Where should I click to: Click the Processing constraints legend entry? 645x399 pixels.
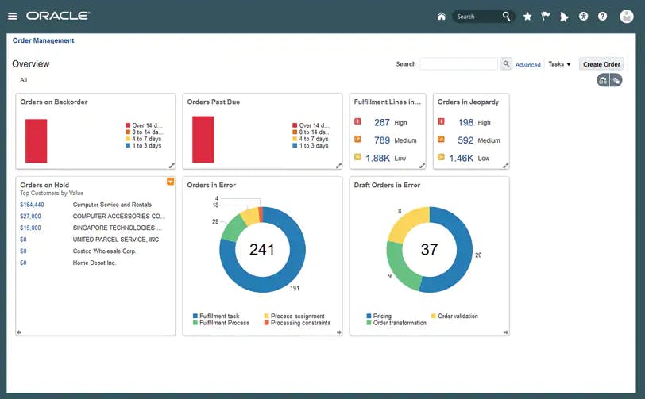[297, 323]
